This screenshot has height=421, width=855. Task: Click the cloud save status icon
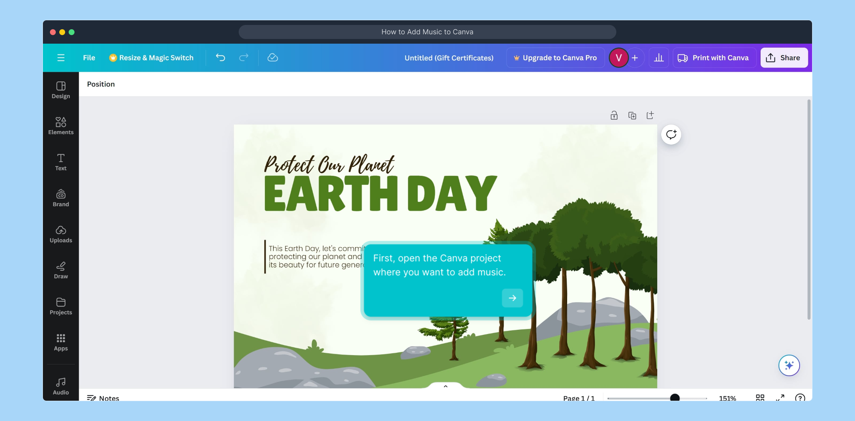click(x=273, y=58)
